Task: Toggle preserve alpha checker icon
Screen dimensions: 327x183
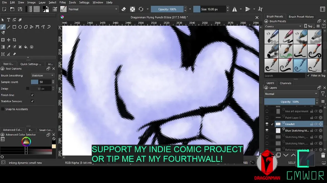Action: (x=132, y=9)
